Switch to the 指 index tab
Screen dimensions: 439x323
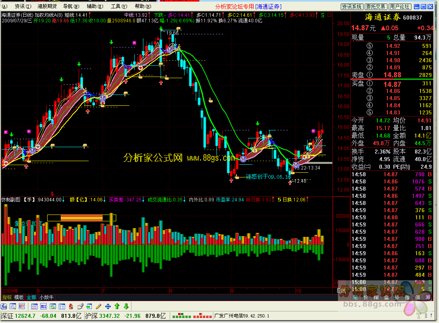pyautogui.click(x=407, y=297)
